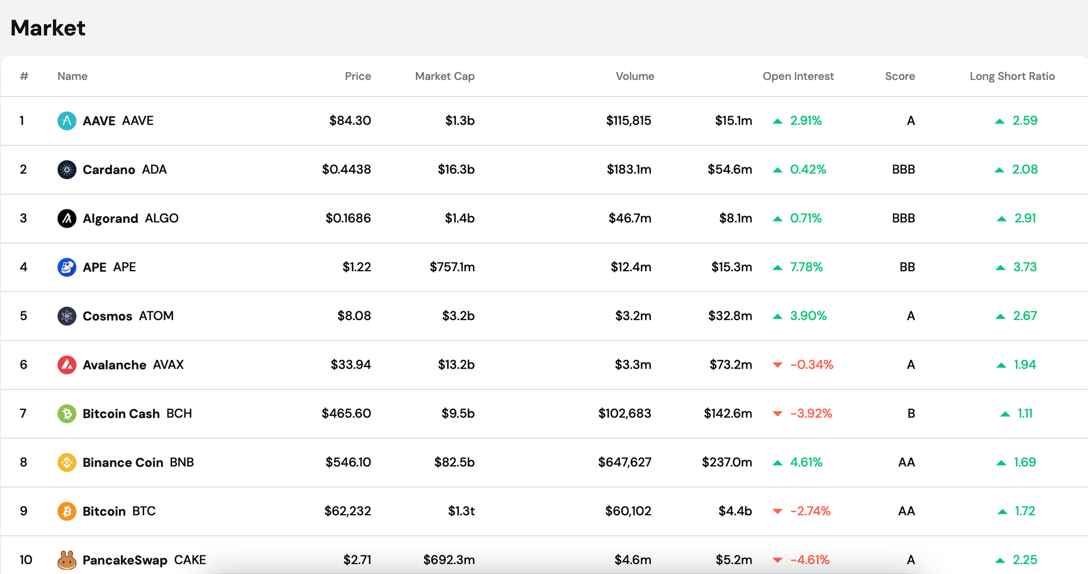Open the Algorand asset name link
Viewport: 1088px width, 574px height.
(110, 219)
